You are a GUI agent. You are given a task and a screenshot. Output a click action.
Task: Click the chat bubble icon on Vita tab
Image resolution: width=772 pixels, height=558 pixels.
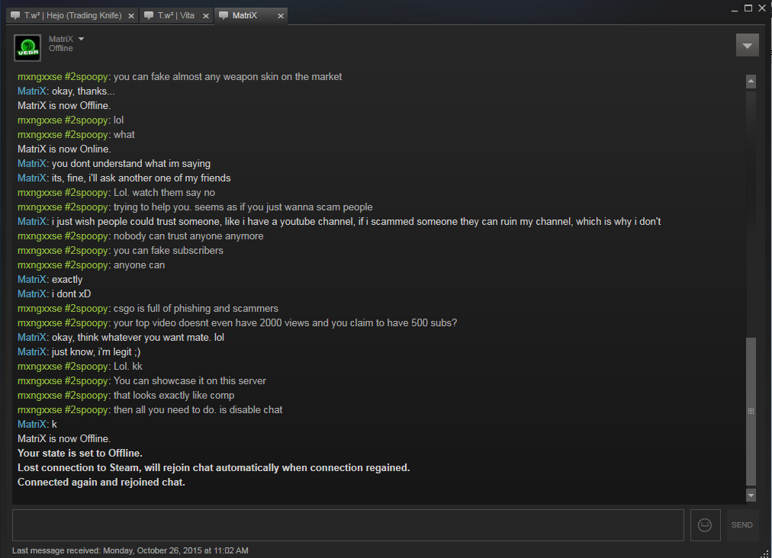click(148, 15)
